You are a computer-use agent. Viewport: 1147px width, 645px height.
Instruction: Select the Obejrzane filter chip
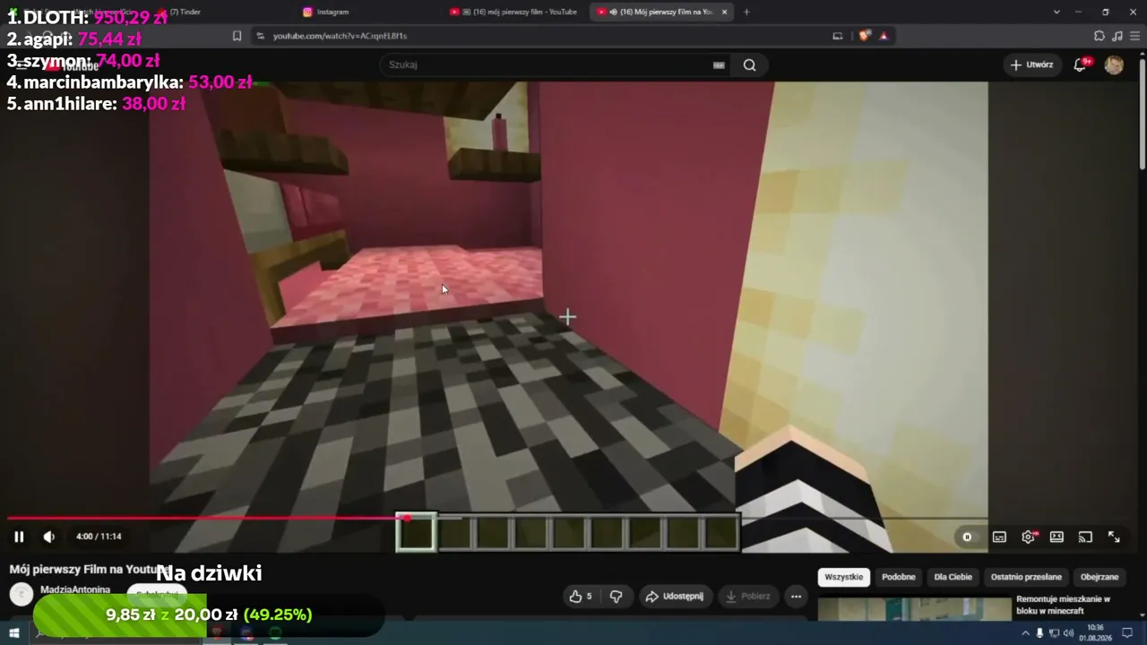1100,577
